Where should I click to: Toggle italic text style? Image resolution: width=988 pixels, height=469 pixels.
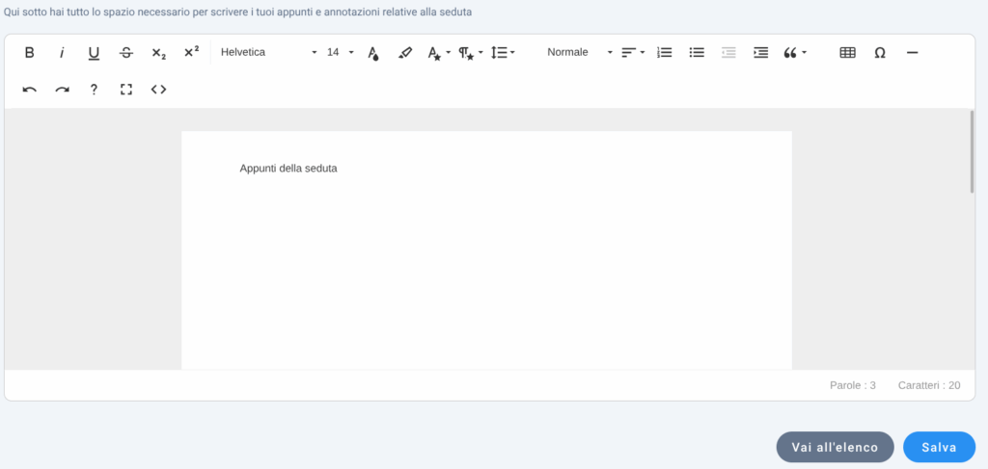(62, 53)
